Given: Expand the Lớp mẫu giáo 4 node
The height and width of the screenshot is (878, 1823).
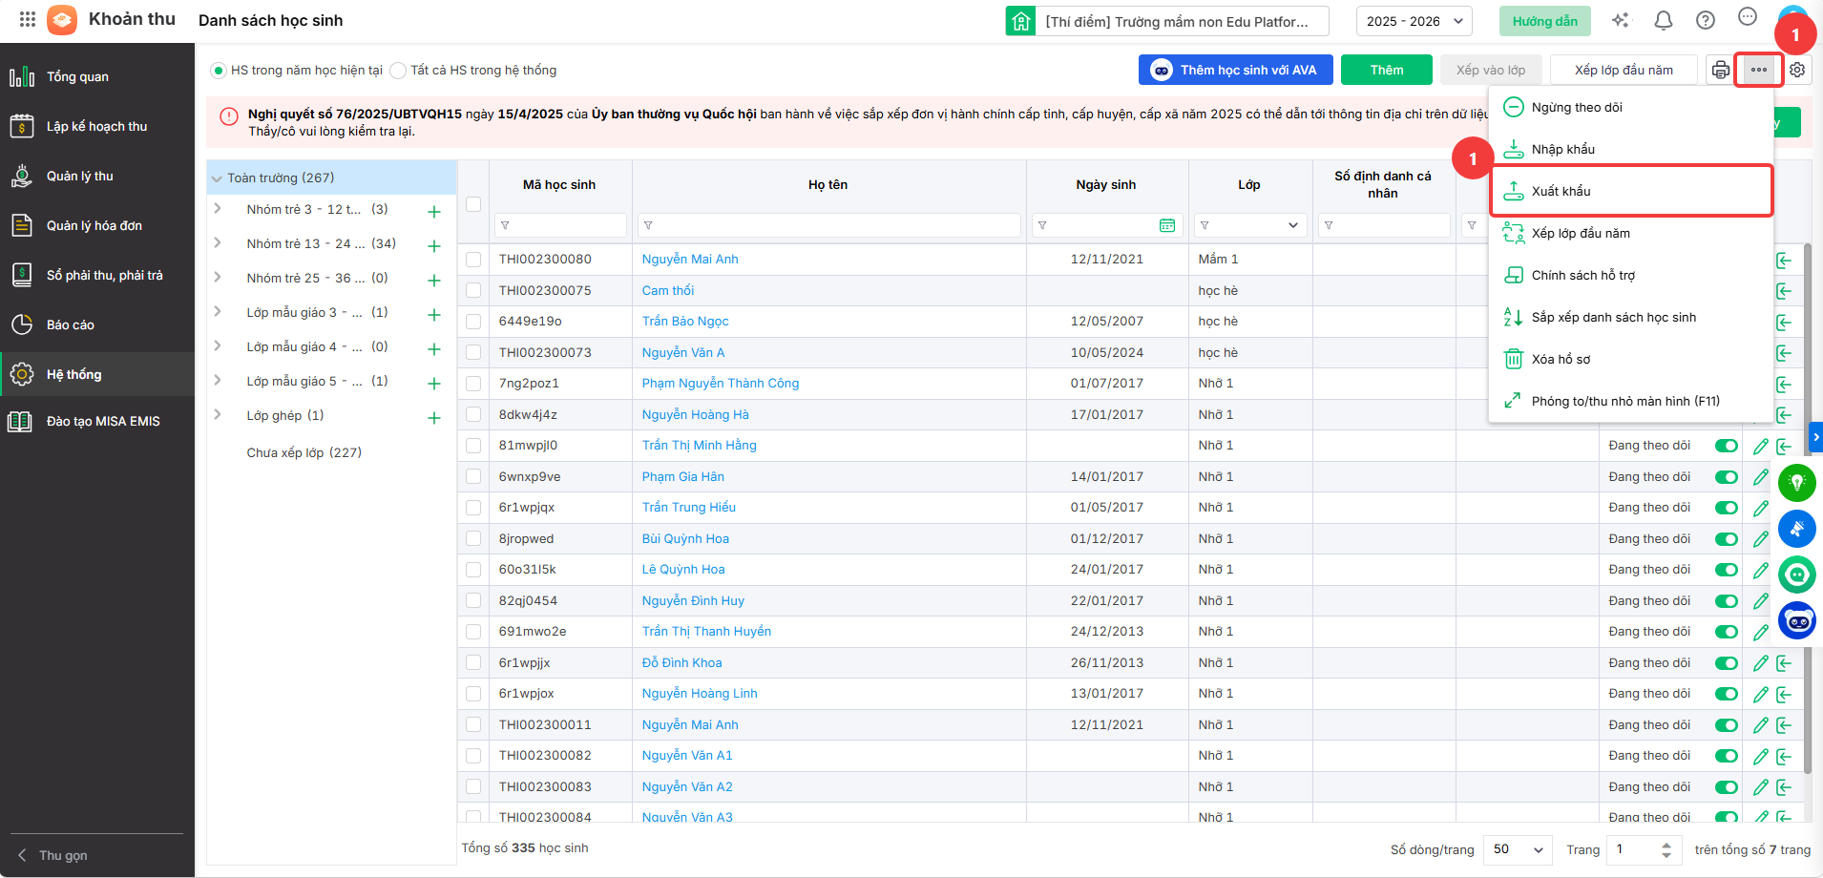Looking at the screenshot, I should point(218,346).
